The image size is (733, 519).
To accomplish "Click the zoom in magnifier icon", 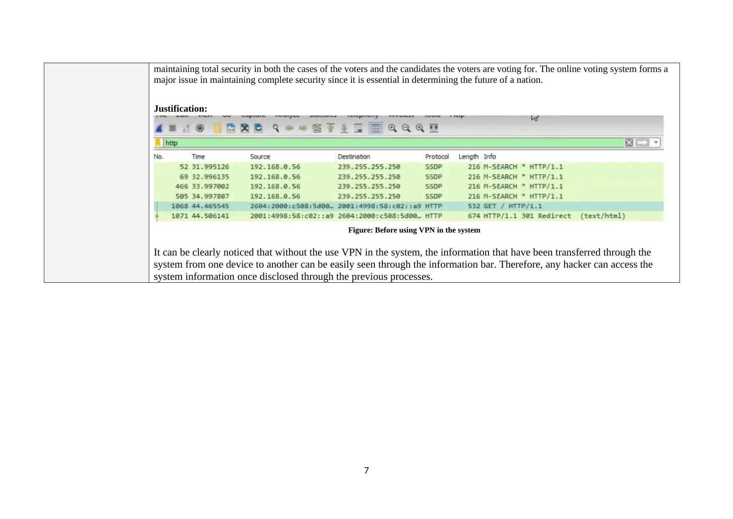I will point(392,128).
